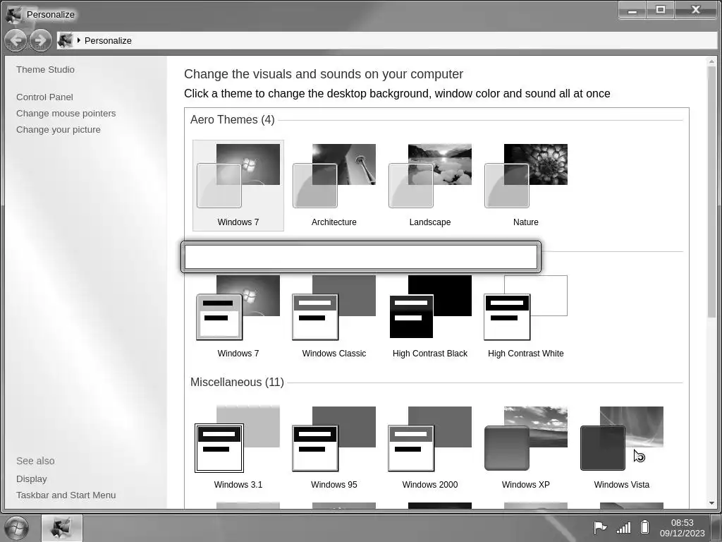The width and height of the screenshot is (722, 542).
Task: Click the vertical scrollbar thumb
Action: (x=712, y=192)
